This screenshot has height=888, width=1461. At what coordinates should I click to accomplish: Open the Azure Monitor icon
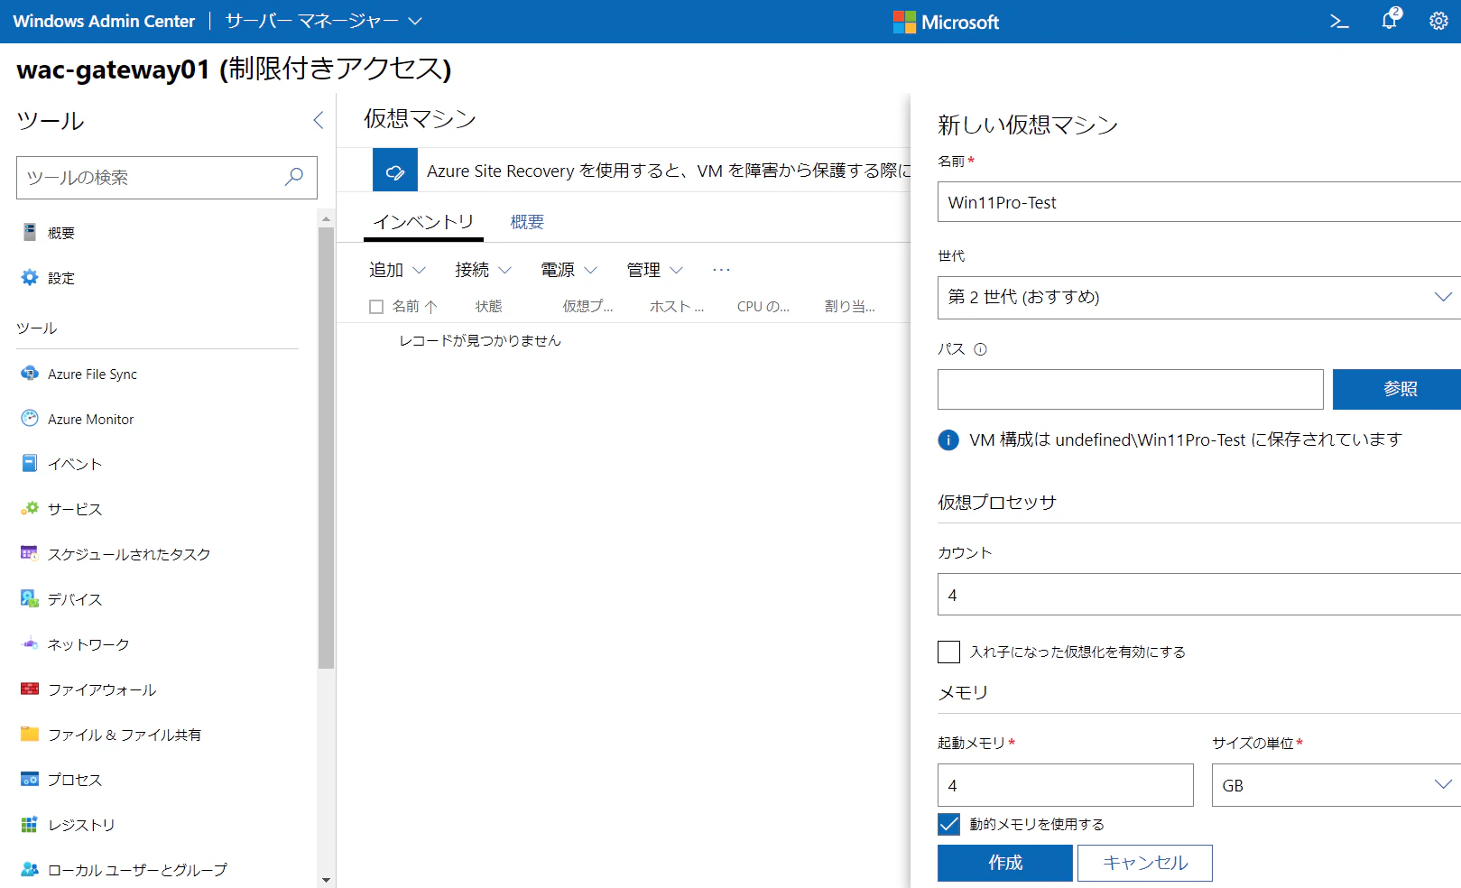pos(30,419)
